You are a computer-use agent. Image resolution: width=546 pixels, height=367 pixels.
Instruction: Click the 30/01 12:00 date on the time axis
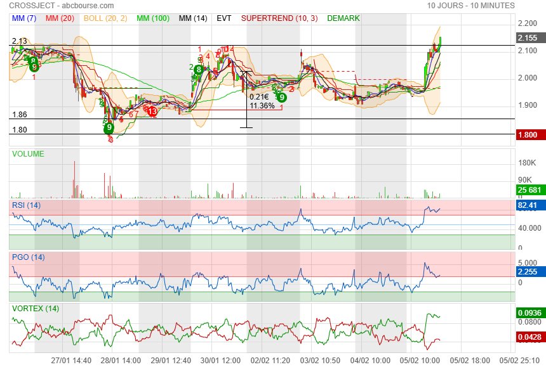click(x=221, y=360)
